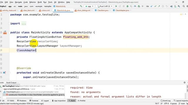Click the Apply Code Changes icon
The height and width of the screenshot is (105, 188).
click(x=124, y=6)
